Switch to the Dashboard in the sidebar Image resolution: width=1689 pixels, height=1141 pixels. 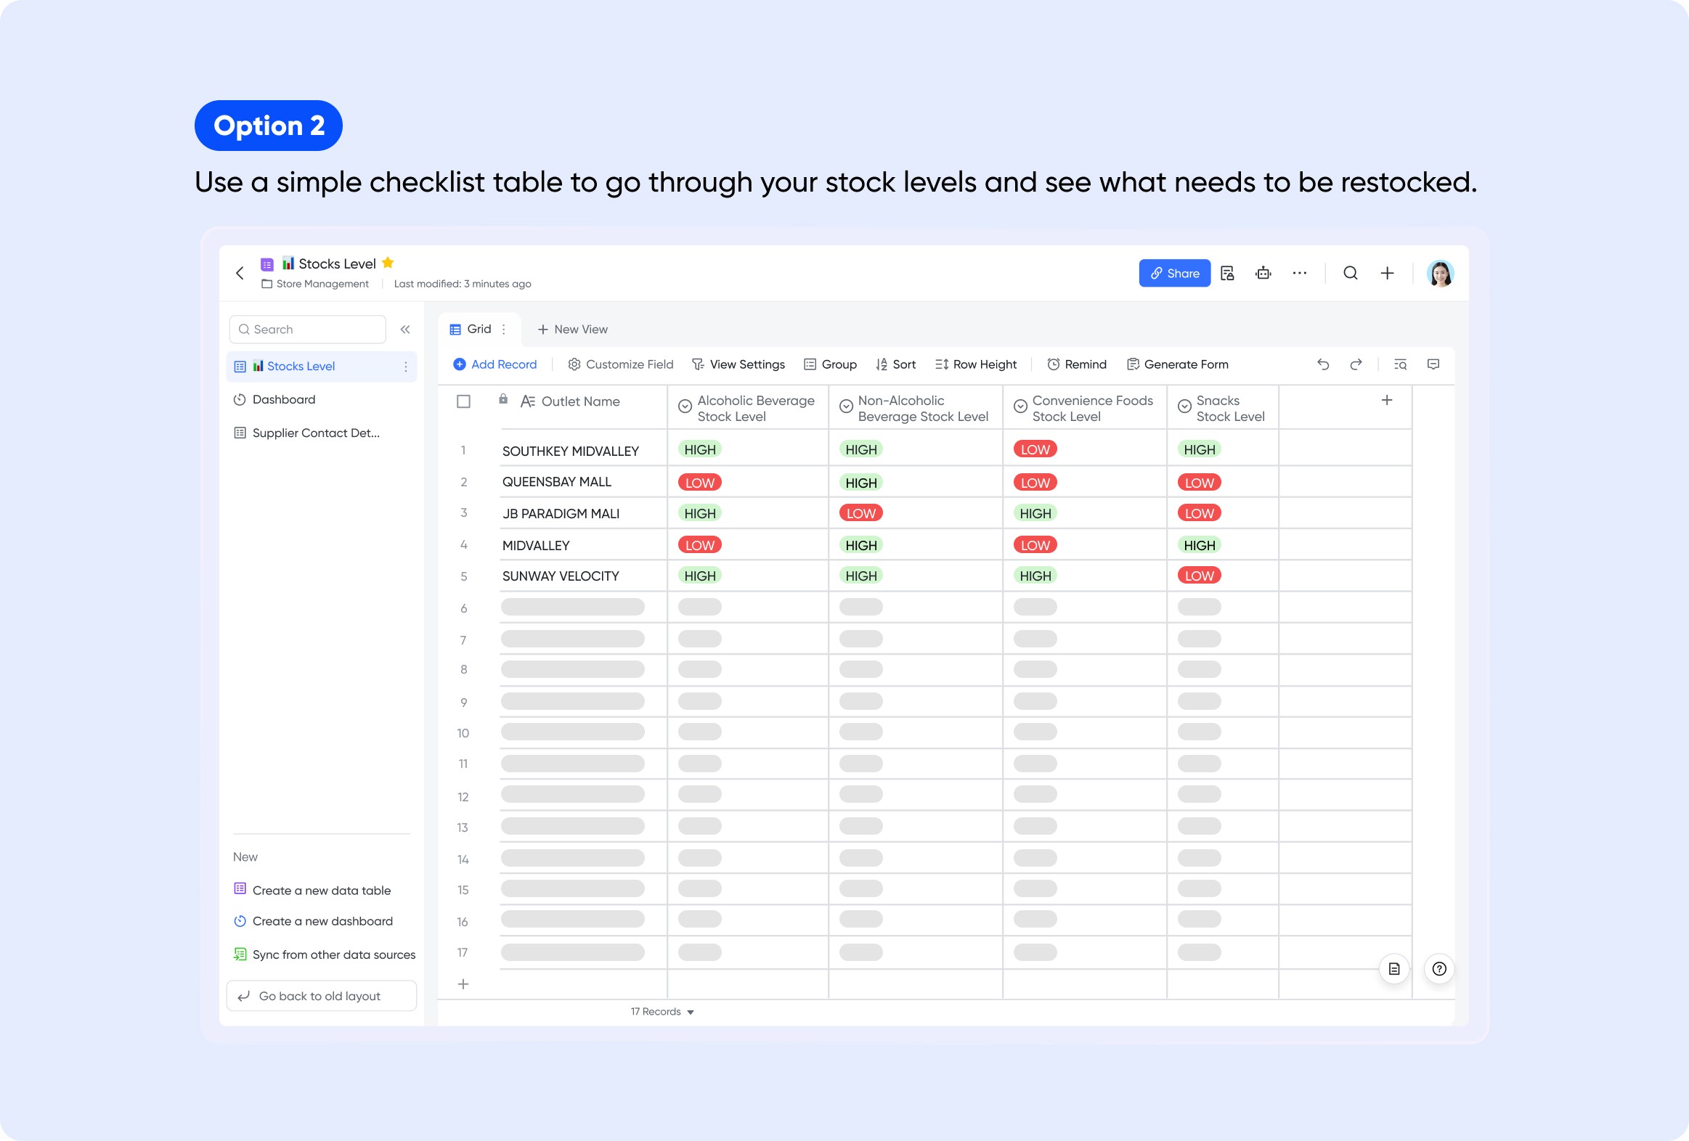point(283,399)
